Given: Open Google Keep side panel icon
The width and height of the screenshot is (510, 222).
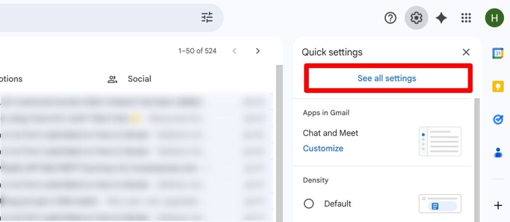Looking at the screenshot, I should coord(498,87).
